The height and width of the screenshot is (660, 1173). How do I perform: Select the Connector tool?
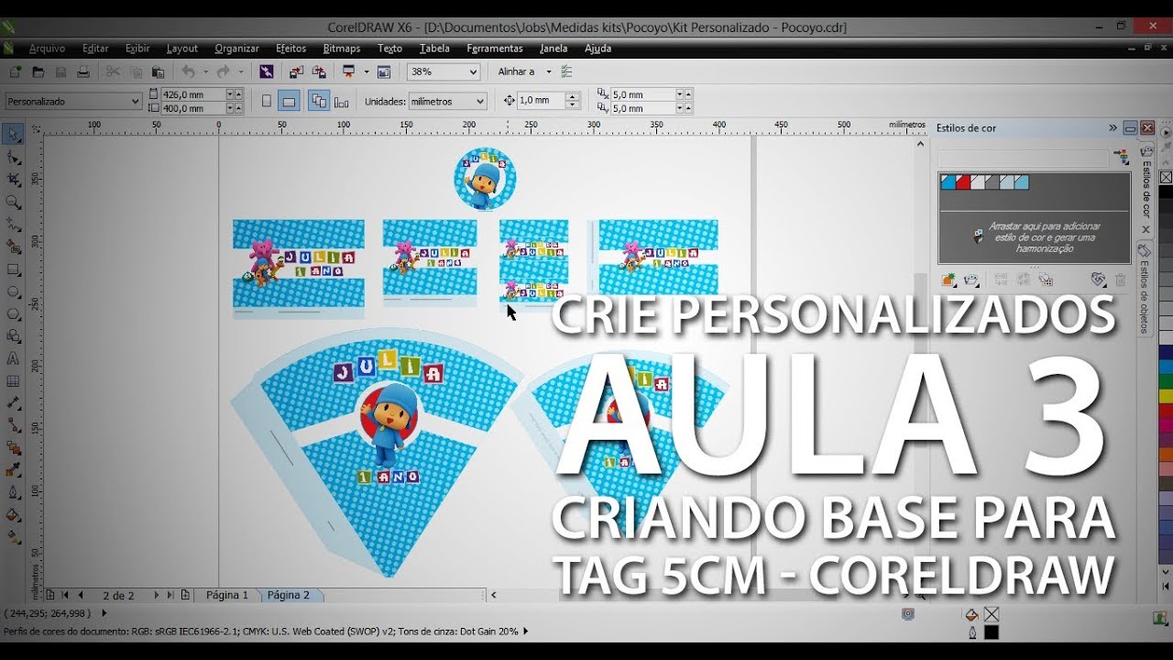click(x=13, y=425)
